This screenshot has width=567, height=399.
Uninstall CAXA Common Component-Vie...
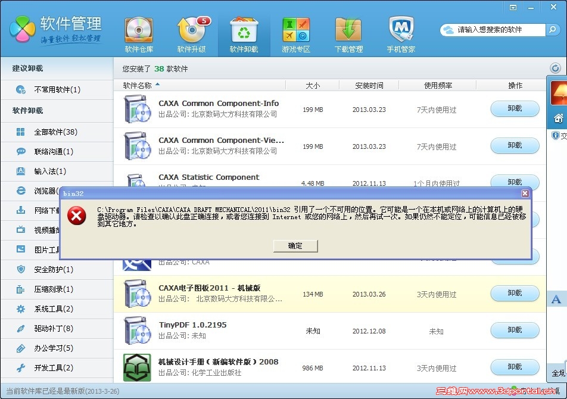tap(515, 145)
